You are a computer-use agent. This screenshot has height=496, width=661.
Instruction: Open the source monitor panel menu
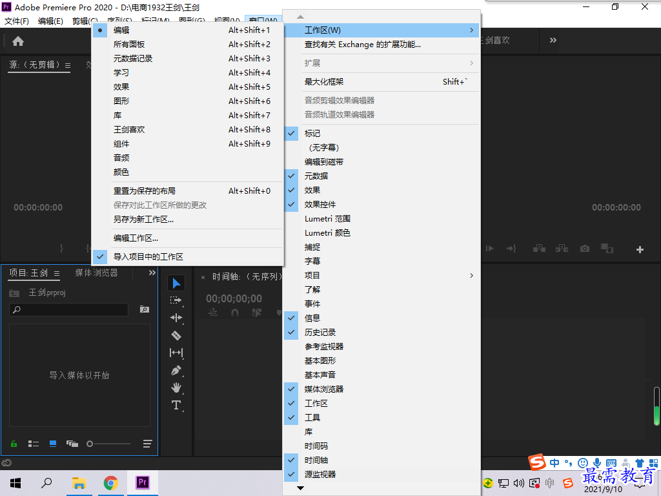[68, 65]
